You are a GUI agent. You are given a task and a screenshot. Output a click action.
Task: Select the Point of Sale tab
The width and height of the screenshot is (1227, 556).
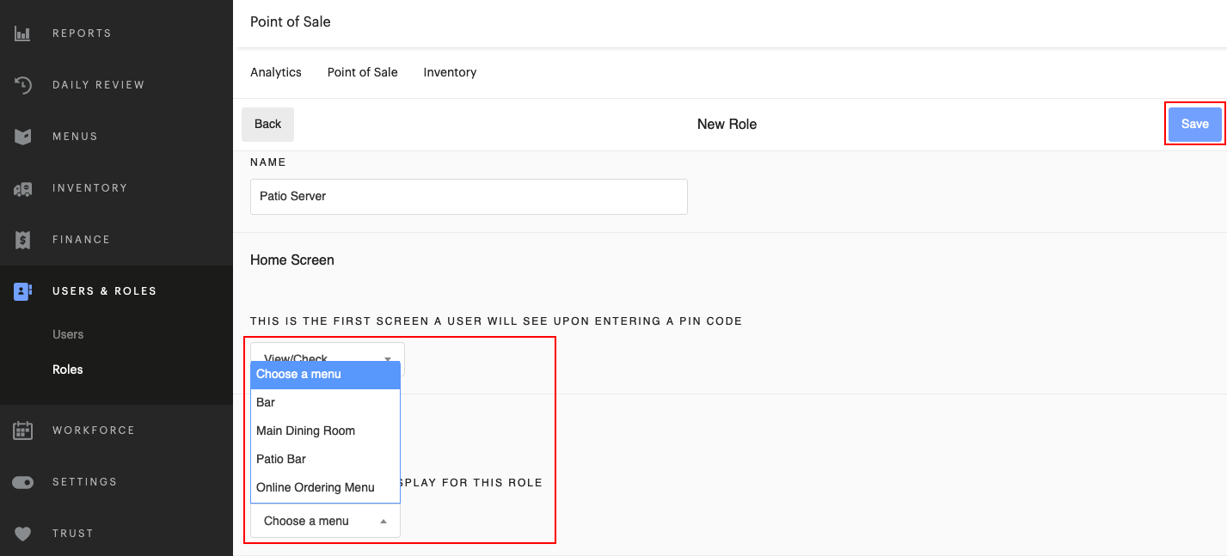tap(362, 72)
